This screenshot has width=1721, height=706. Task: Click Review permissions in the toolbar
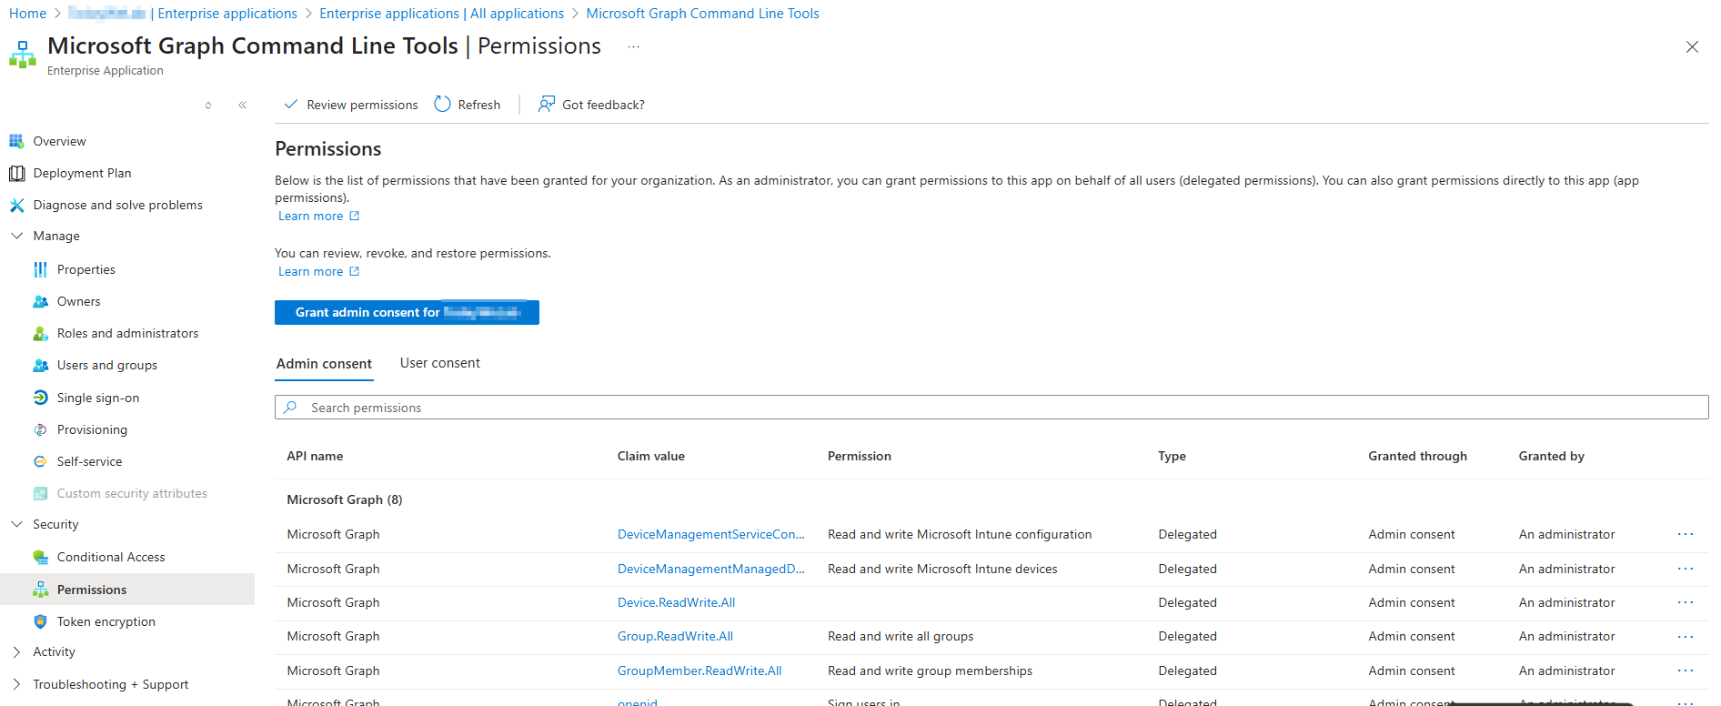(351, 105)
